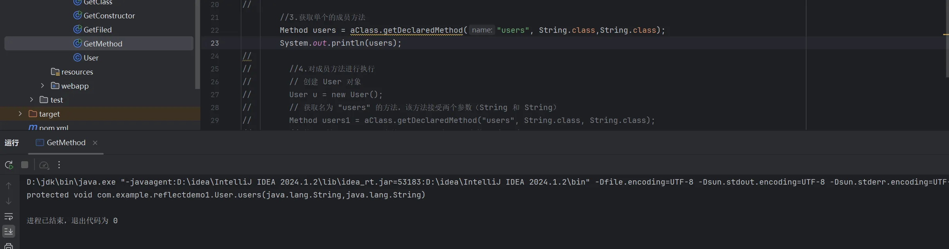Expand the webapp folder
Screen dimensions: 949x249
pos(43,85)
